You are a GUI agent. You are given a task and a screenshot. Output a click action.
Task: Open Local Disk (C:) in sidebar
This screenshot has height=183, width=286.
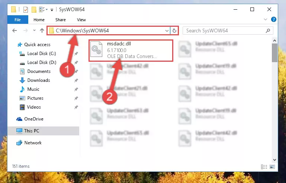click(42, 54)
